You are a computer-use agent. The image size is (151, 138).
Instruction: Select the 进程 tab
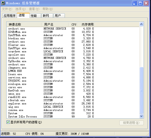pyautogui.click(x=23, y=15)
